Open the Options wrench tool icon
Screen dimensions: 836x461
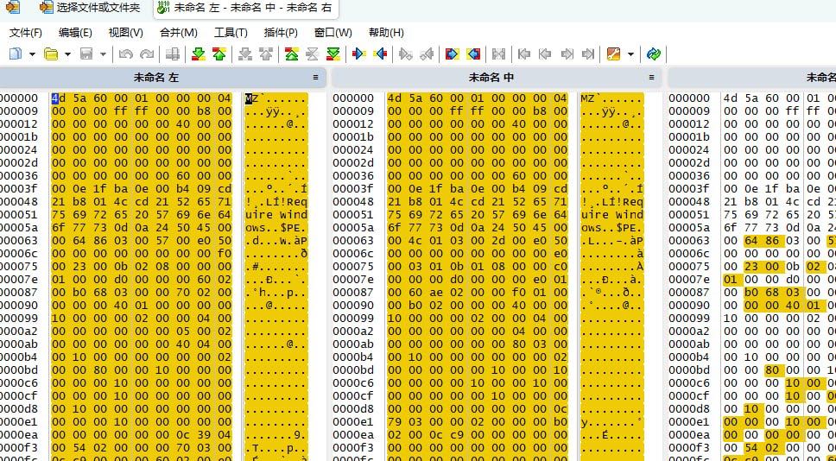613,54
